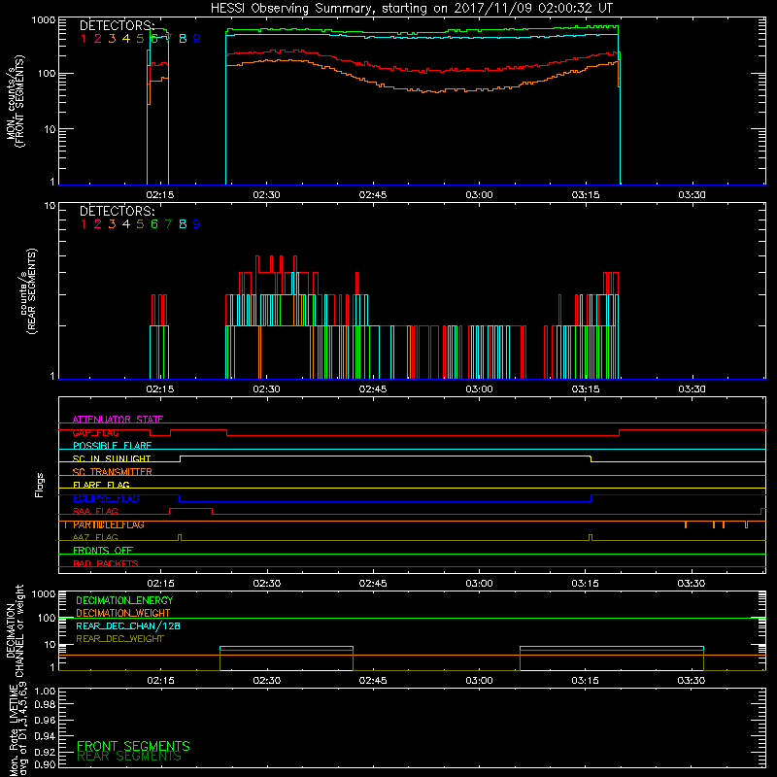Click the HESSI Observing Summary title text

(x=411, y=8)
